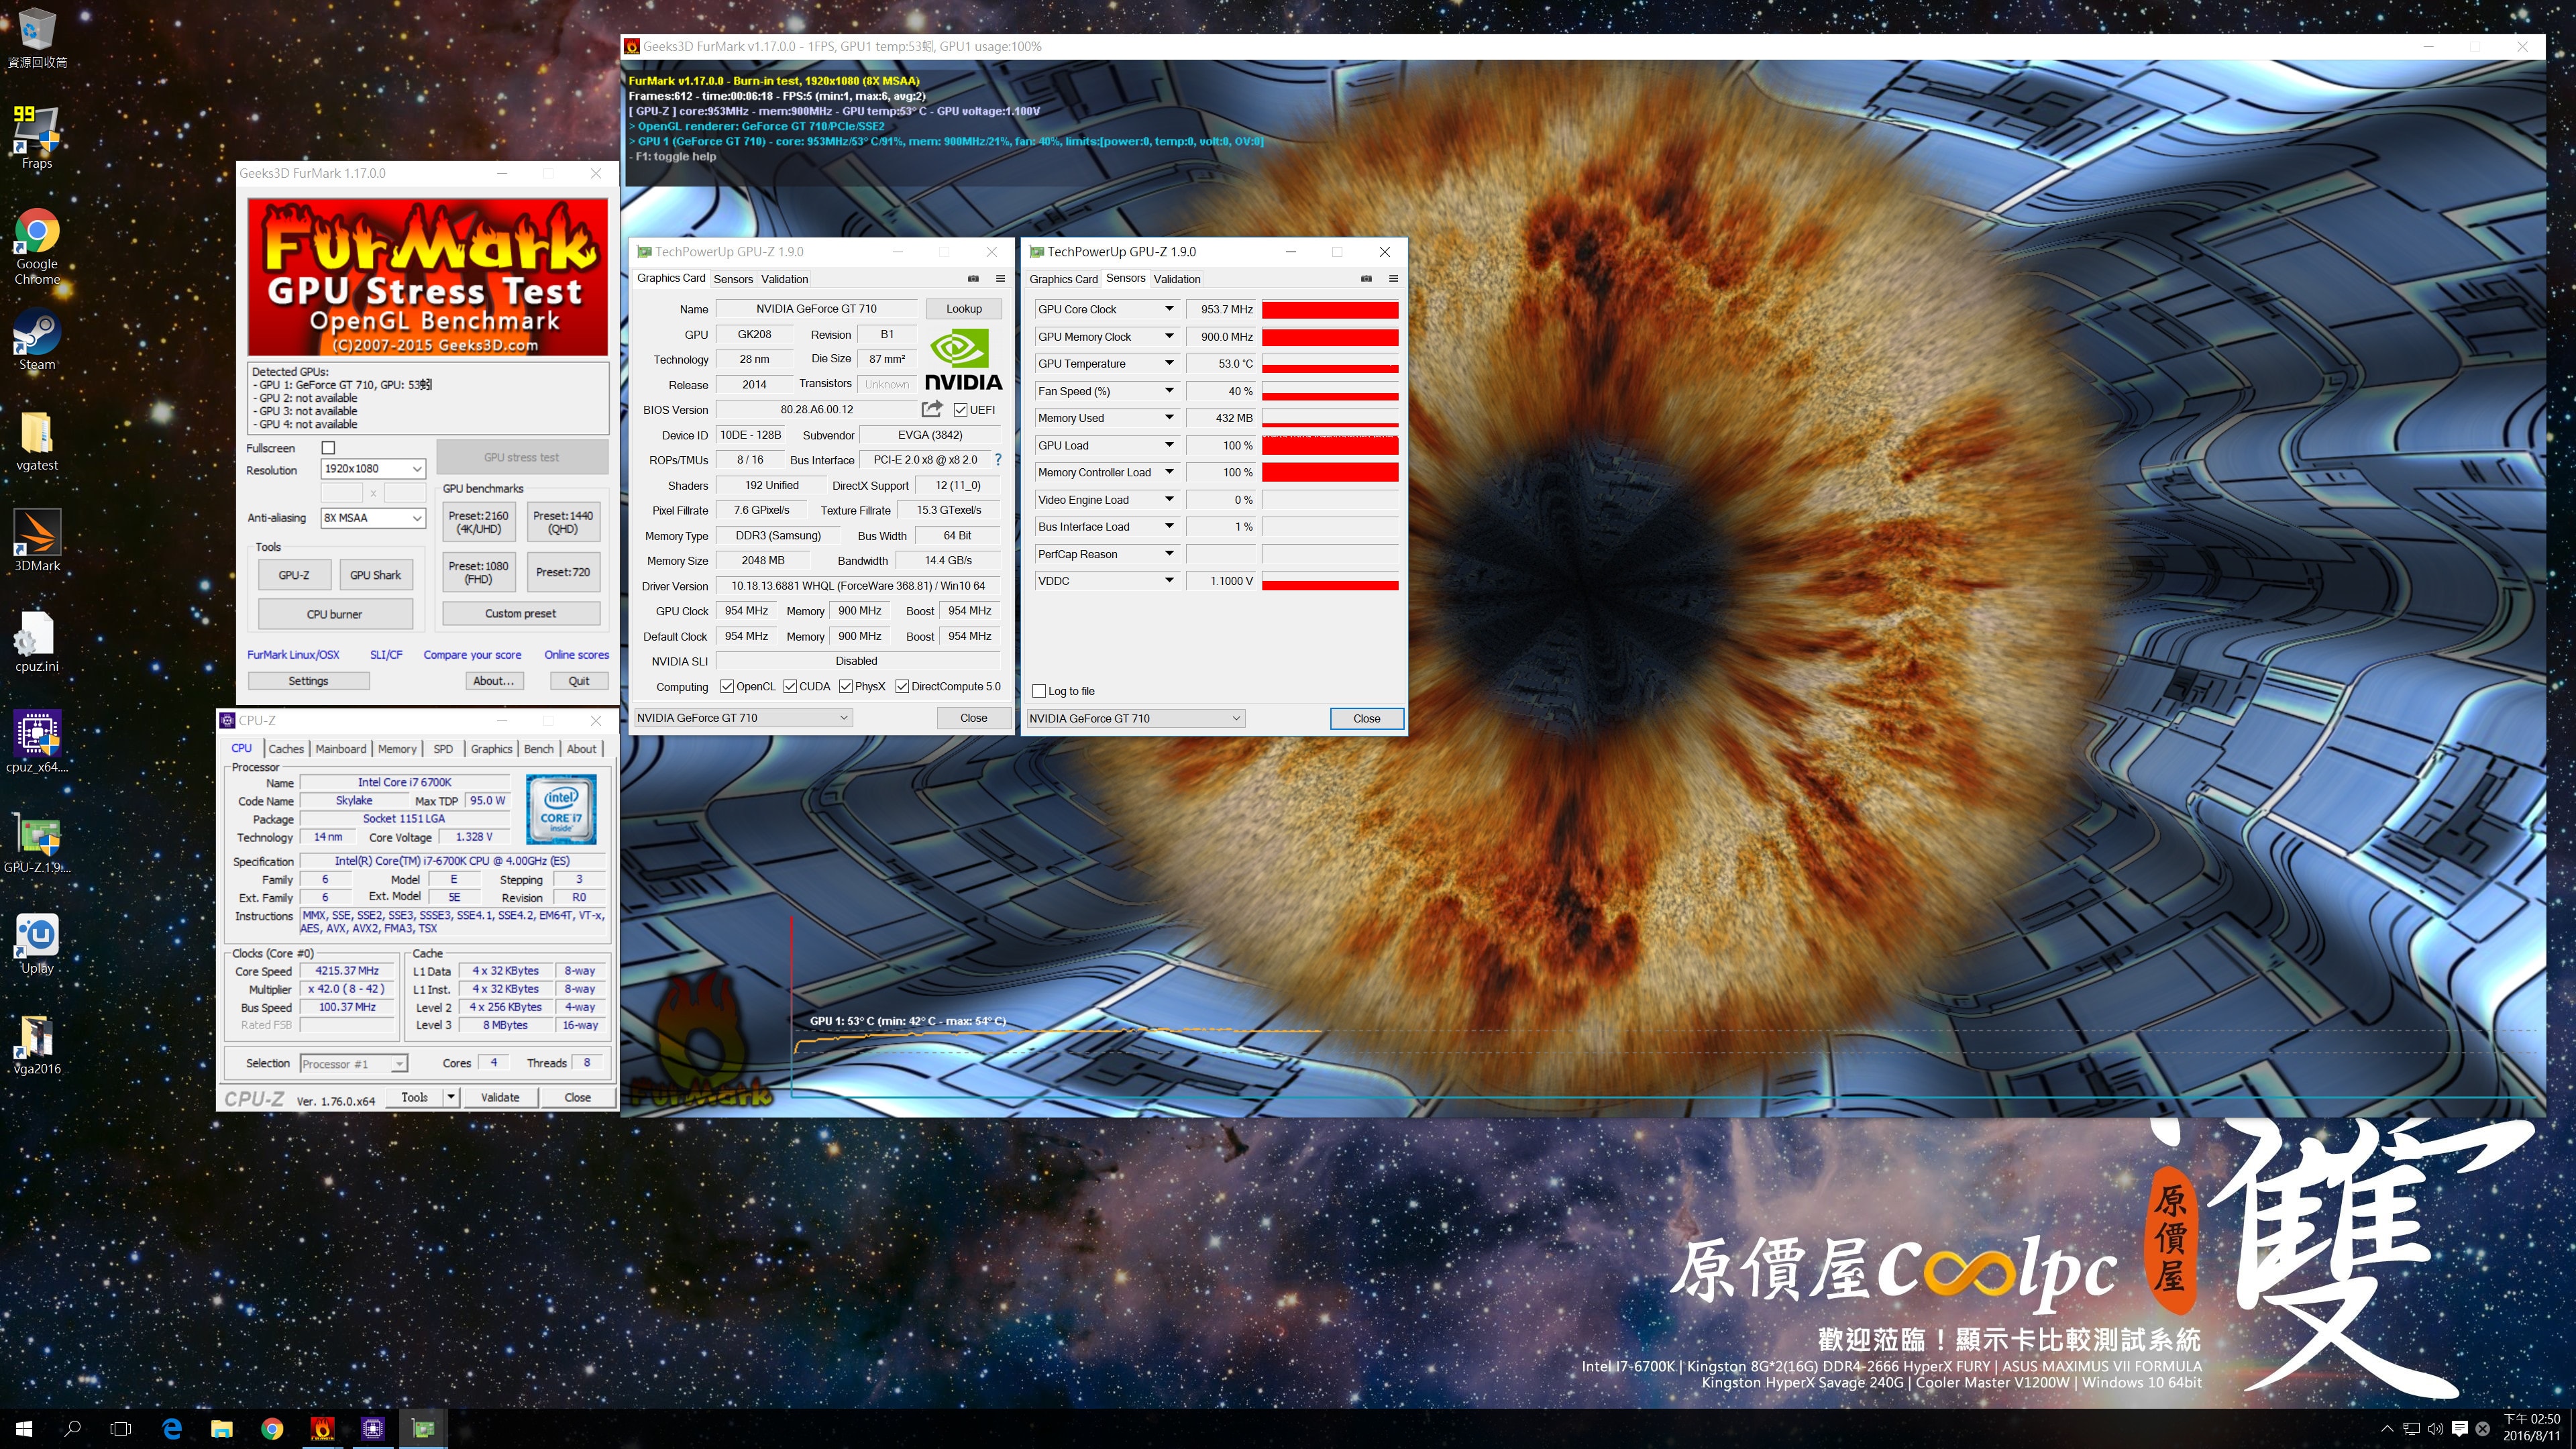Expand the GPU Temperature sensor dropdown

(1168, 364)
